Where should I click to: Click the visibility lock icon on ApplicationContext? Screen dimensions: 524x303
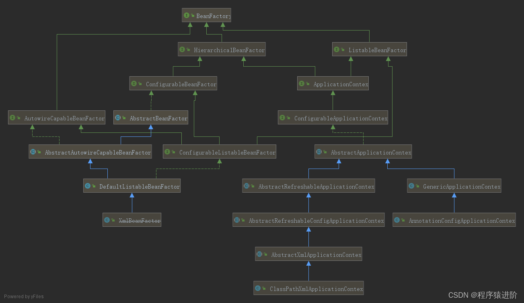click(308, 84)
